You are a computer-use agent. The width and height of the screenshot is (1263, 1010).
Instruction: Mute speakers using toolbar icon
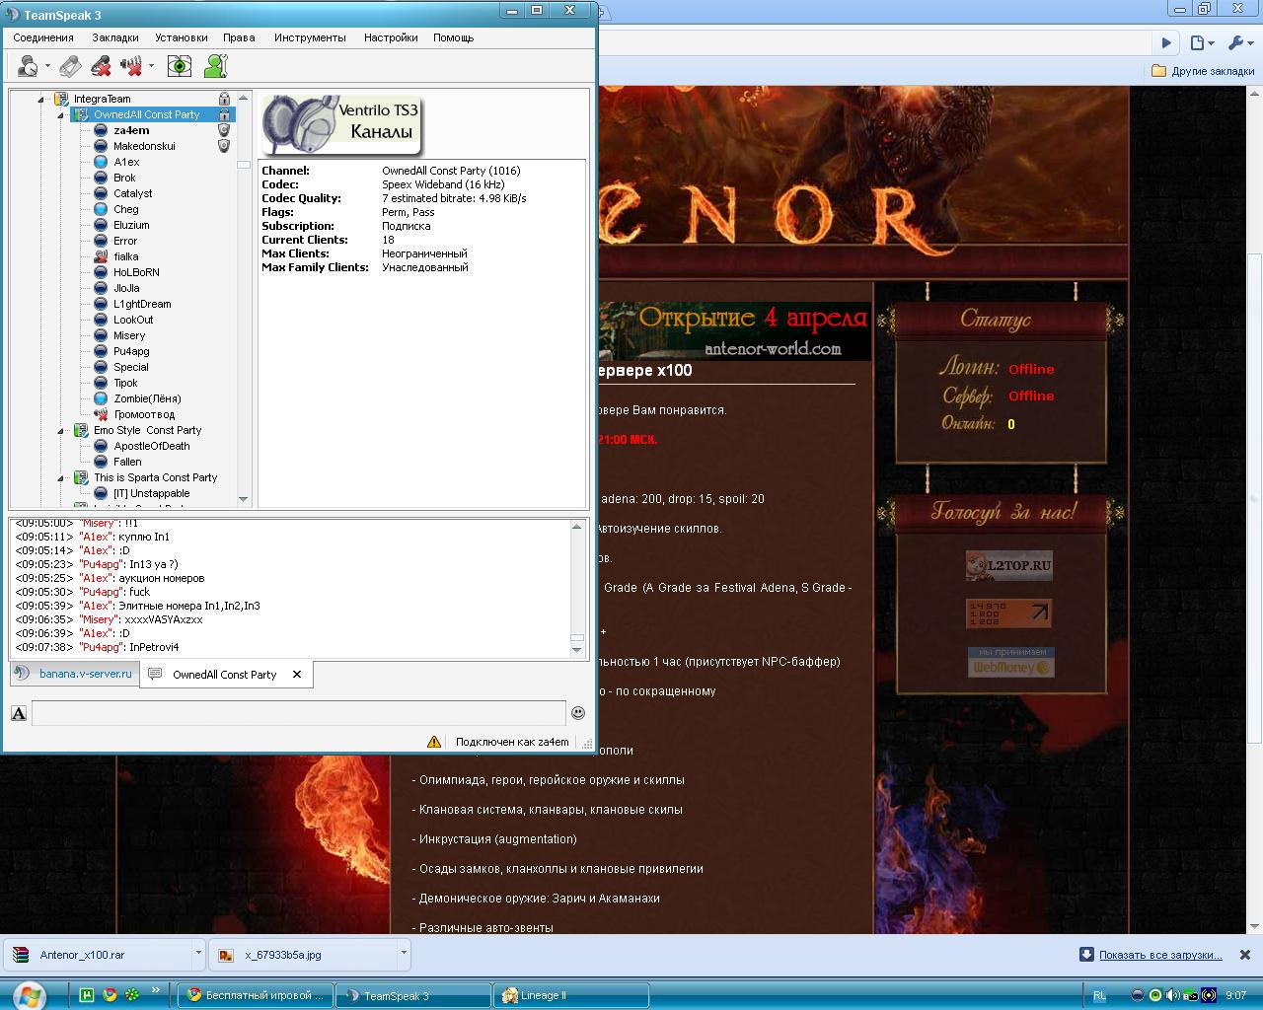coord(131,66)
